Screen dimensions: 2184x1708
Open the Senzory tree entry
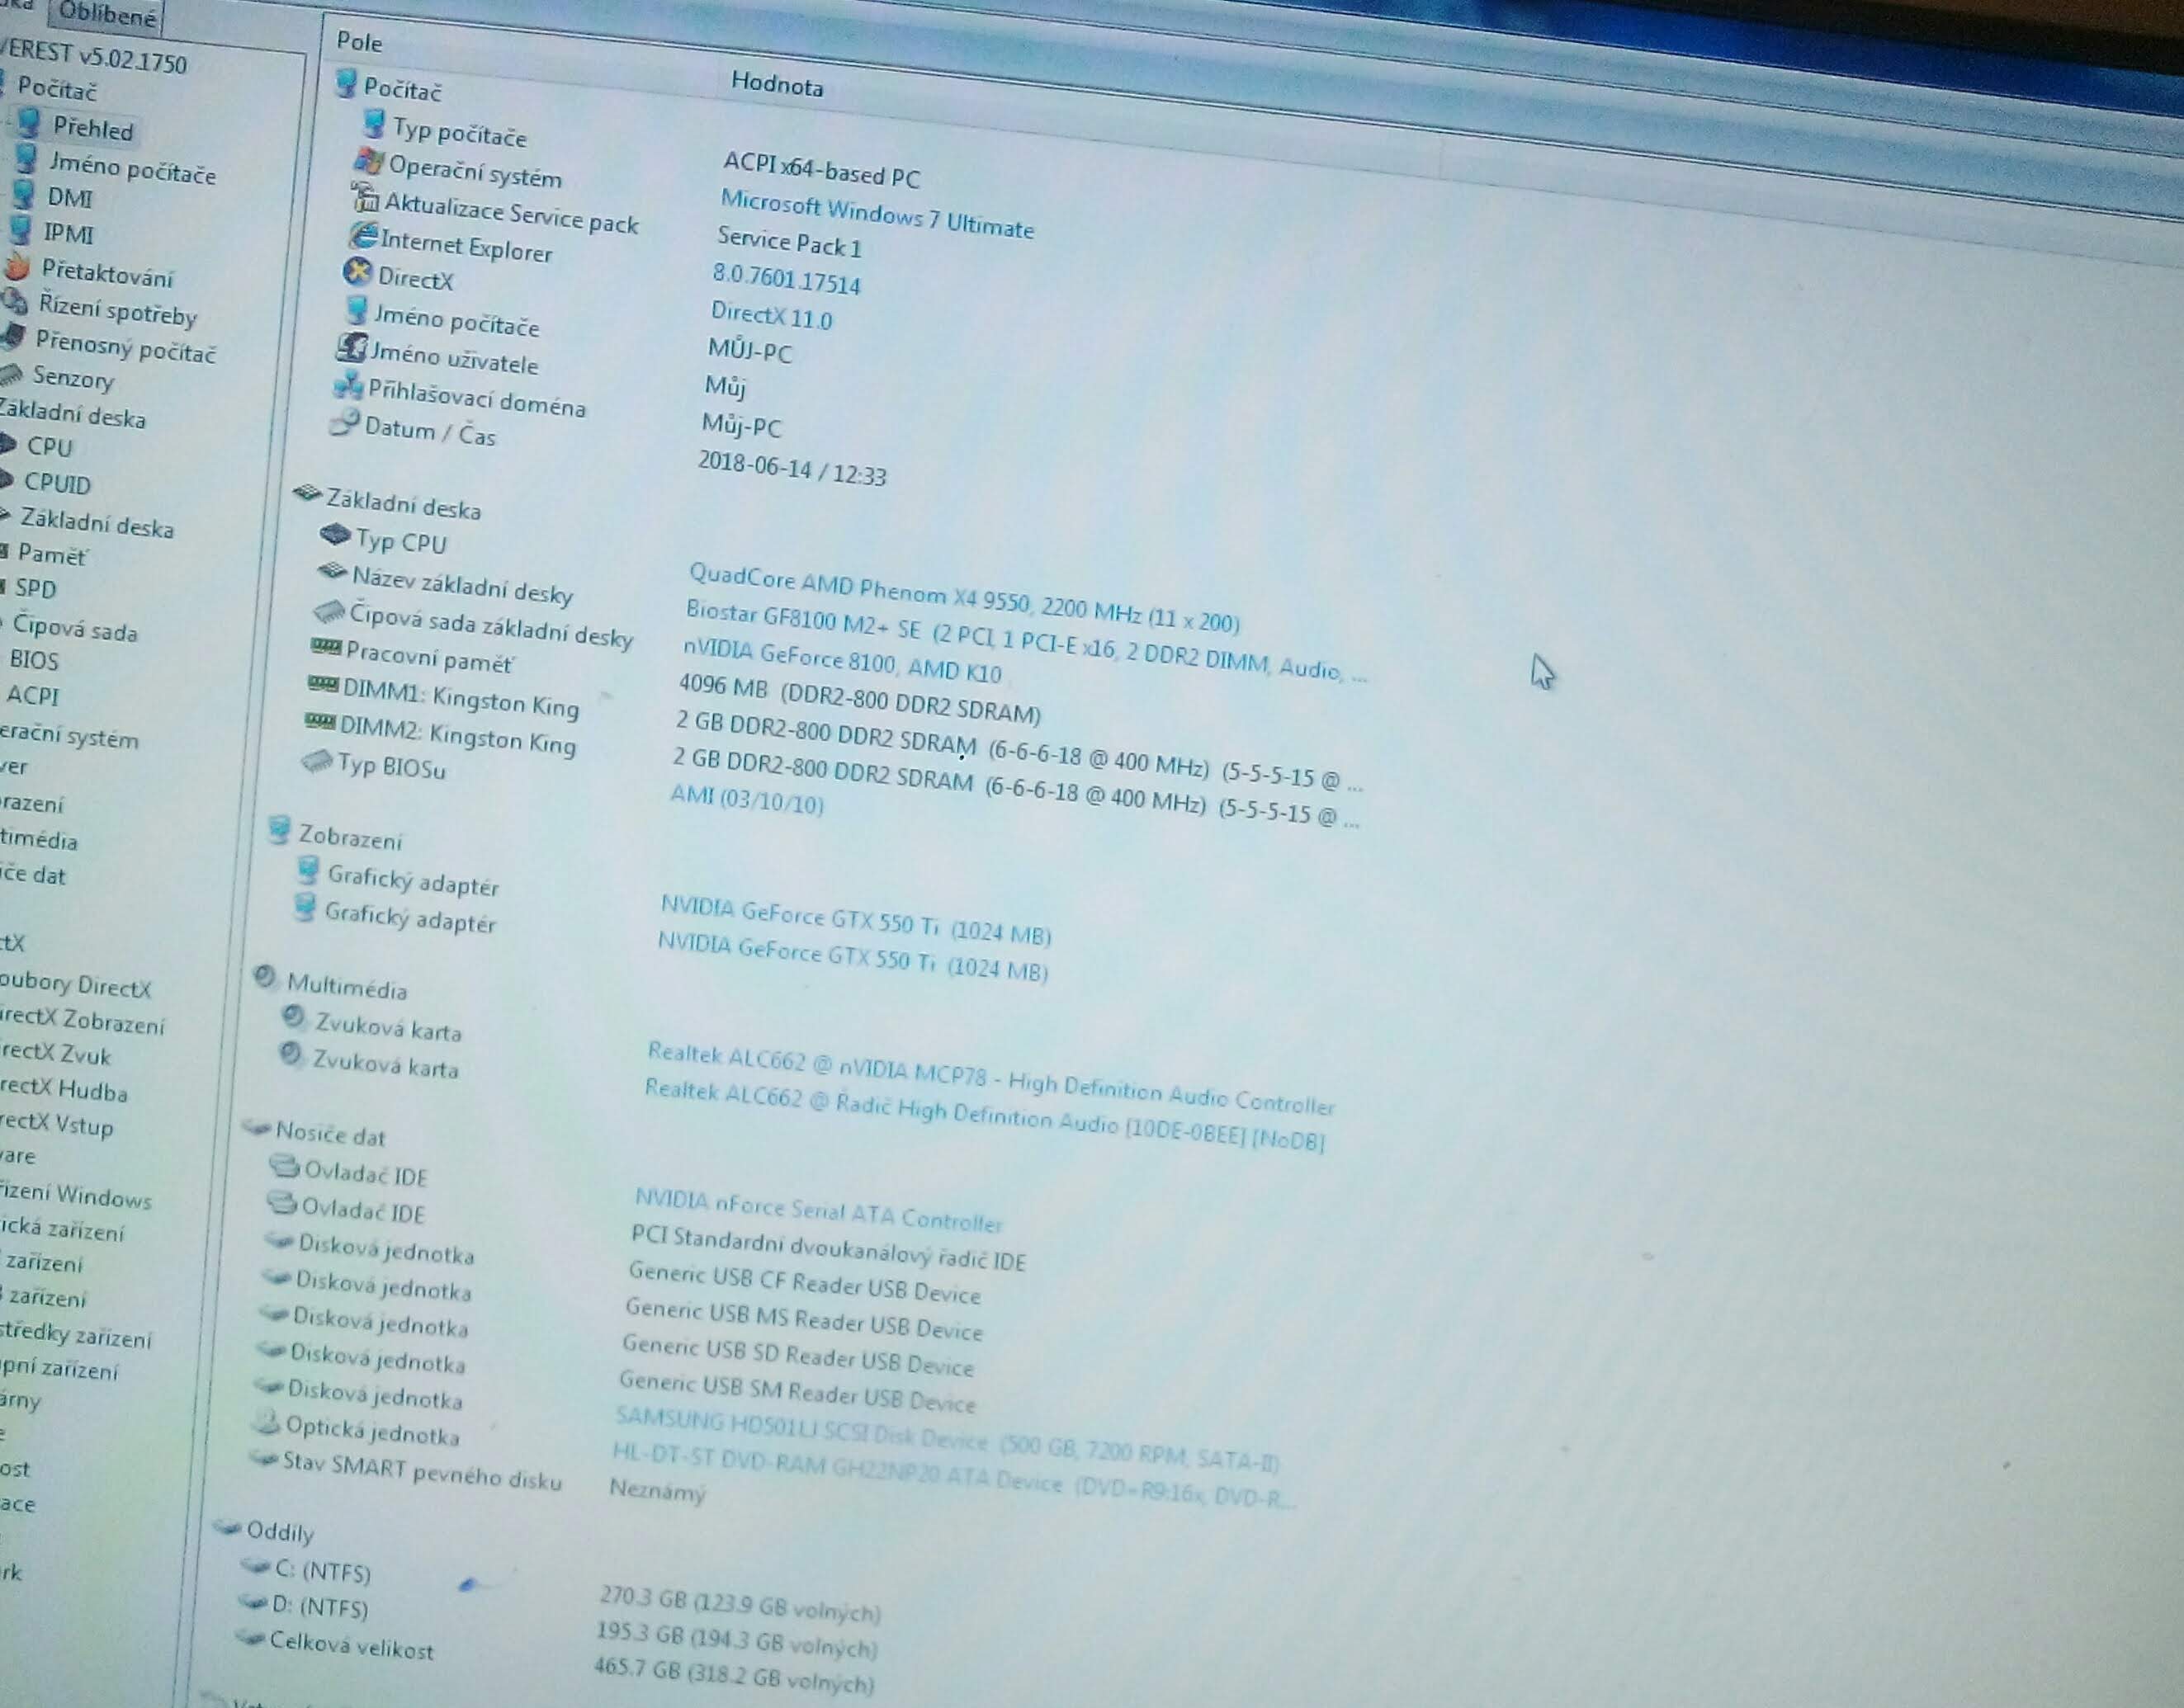click(x=73, y=378)
